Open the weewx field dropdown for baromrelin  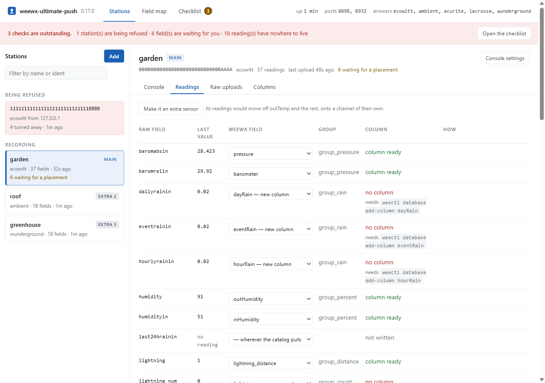tap(270, 174)
